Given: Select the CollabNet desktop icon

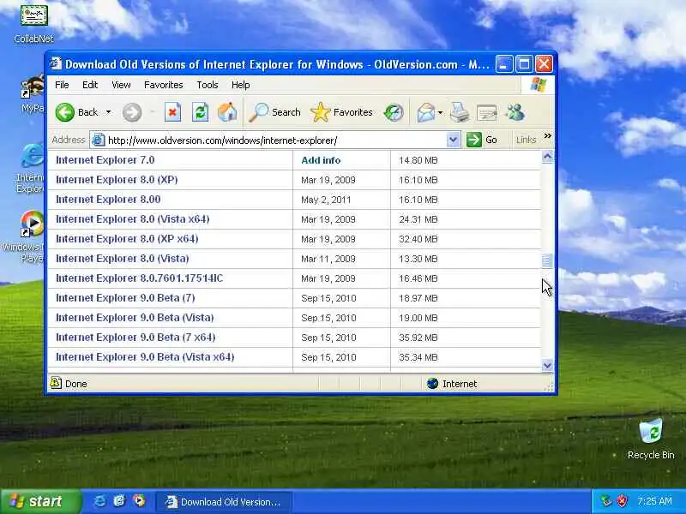Looking at the screenshot, I should 33,24.
